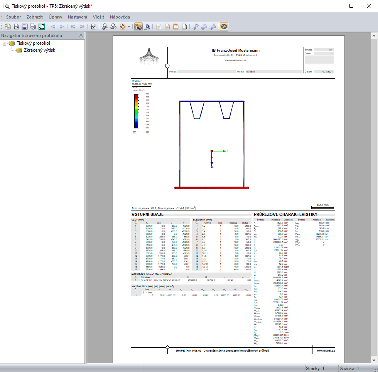Viewport: 378px width, 372px height.
Task: Click the PRŮŘEZOVÉ CHARAKTERISTIKY heading
Action: 286,214
